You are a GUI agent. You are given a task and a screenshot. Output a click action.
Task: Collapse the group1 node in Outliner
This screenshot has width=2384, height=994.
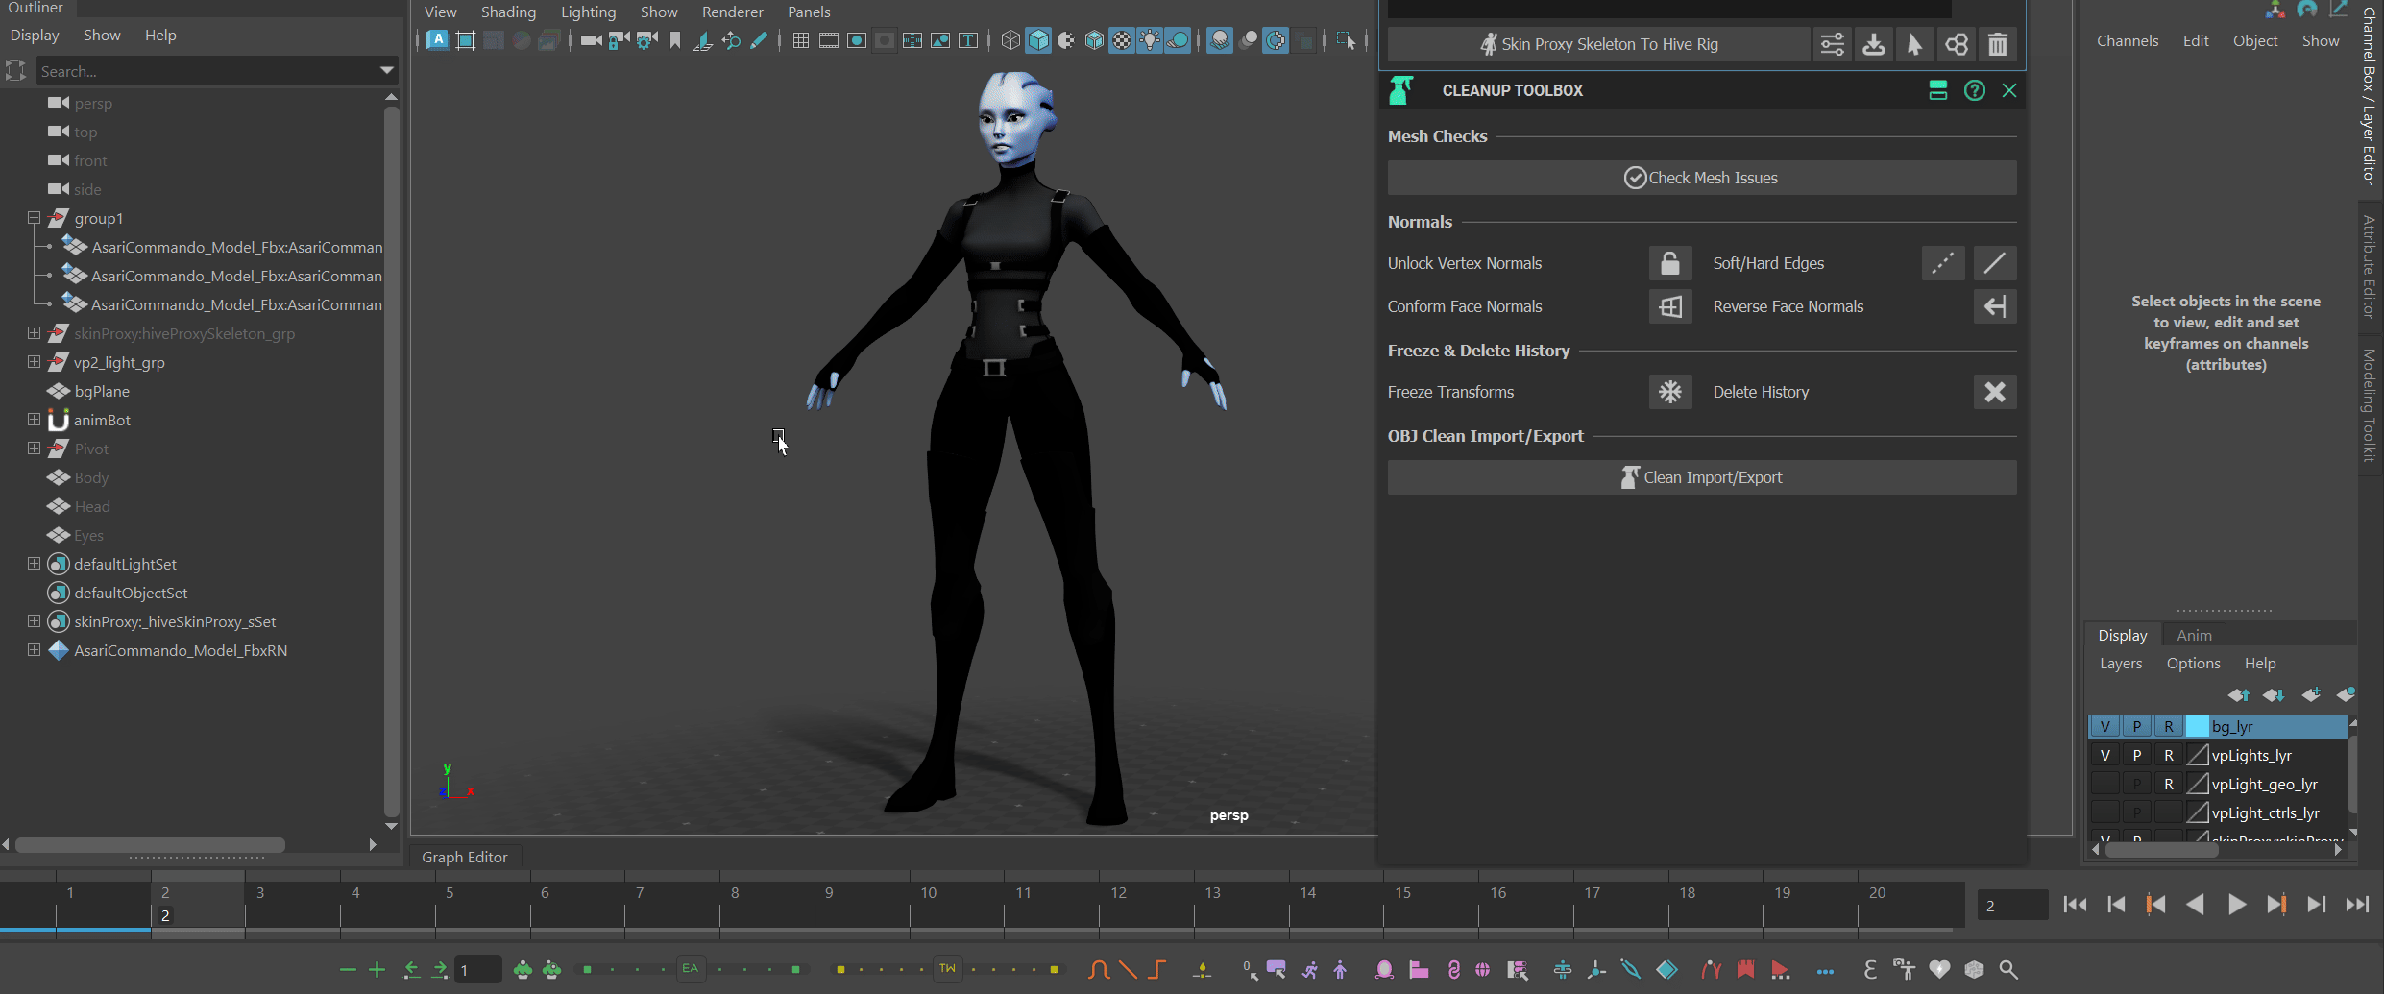coord(34,218)
